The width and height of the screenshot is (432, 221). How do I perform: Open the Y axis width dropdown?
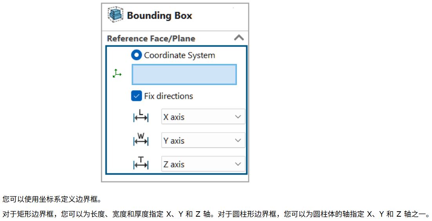pos(203,140)
